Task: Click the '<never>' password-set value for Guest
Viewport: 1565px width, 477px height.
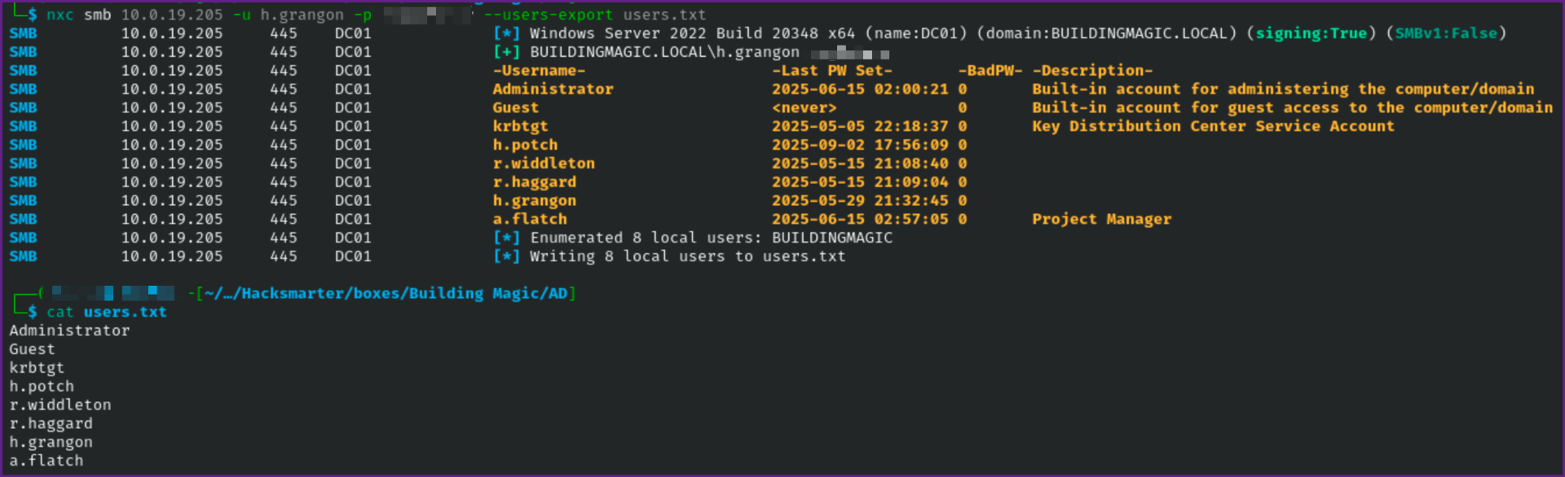Action: (x=805, y=108)
